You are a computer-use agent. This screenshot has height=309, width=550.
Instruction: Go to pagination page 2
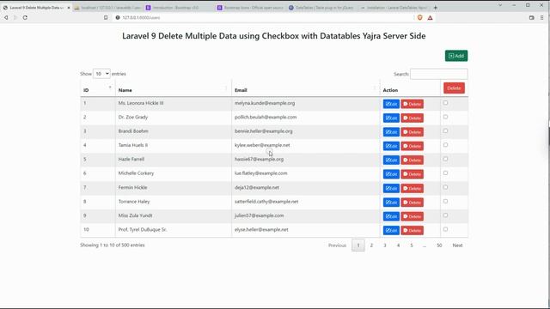click(371, 245)
